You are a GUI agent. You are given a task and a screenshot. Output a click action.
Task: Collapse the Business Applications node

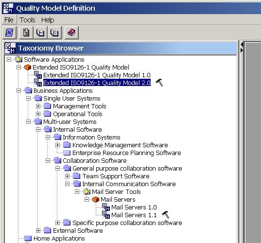point(18,91)
